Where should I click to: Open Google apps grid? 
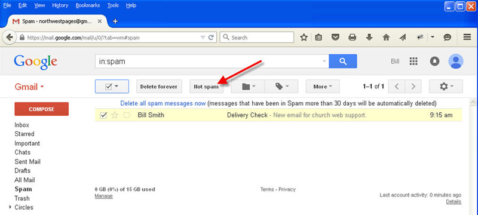click(x=413, y=61)
